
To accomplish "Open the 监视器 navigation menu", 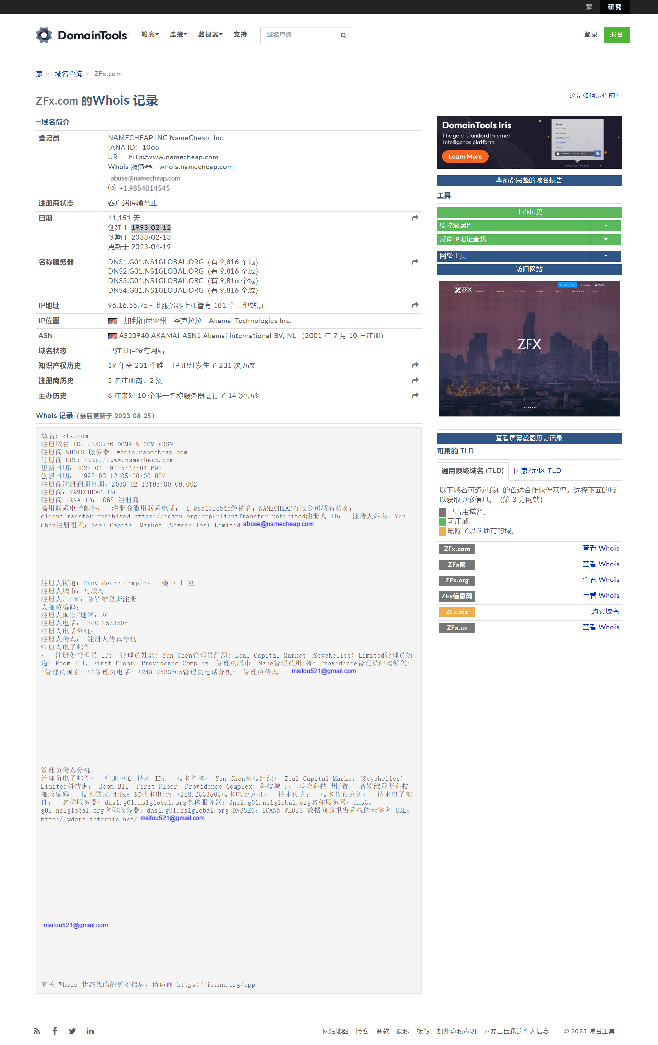I will [x=210, y=35].
